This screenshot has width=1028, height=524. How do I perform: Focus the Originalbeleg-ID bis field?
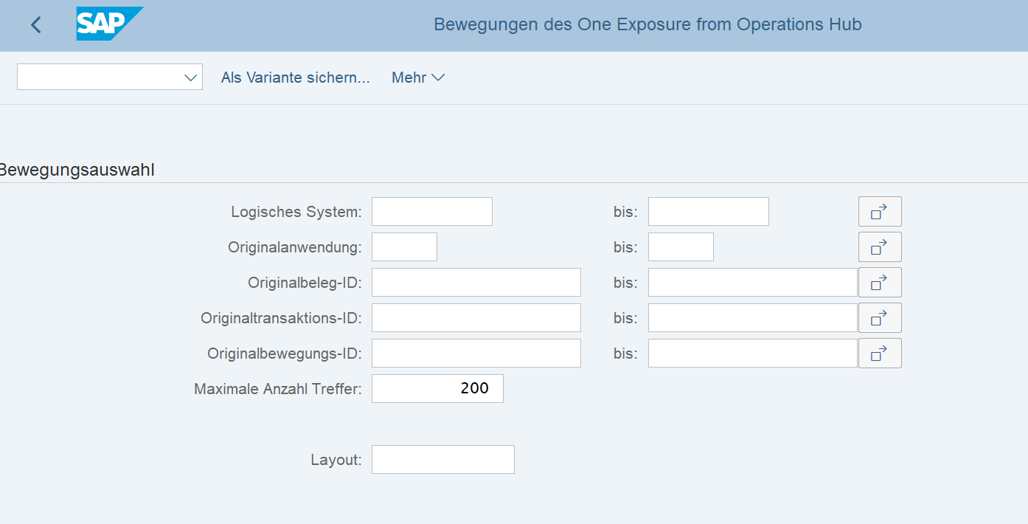(752, 283)
